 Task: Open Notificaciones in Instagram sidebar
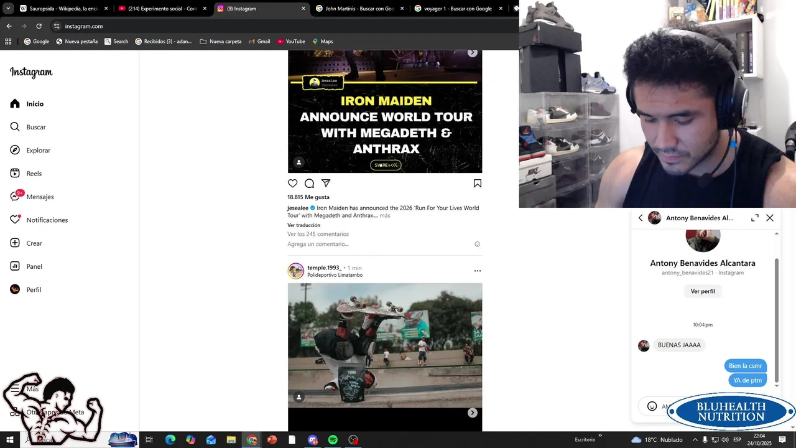(x=39, y=220)
